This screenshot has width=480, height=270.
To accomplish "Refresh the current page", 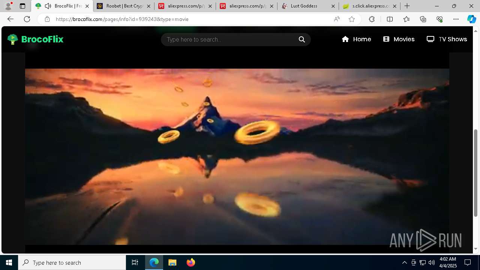I will pos(27,19).
